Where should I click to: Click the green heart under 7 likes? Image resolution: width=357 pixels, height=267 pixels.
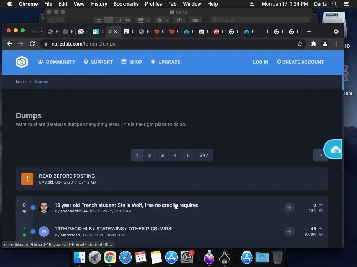24,235
